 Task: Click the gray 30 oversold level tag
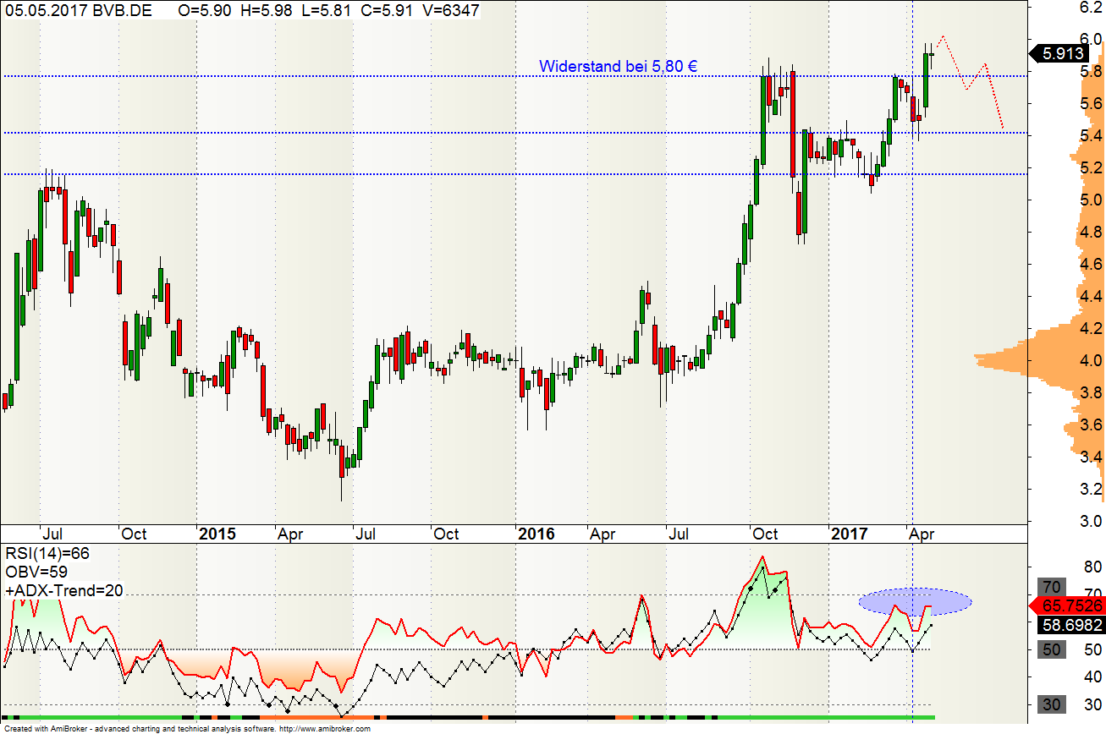(1051, 705)
